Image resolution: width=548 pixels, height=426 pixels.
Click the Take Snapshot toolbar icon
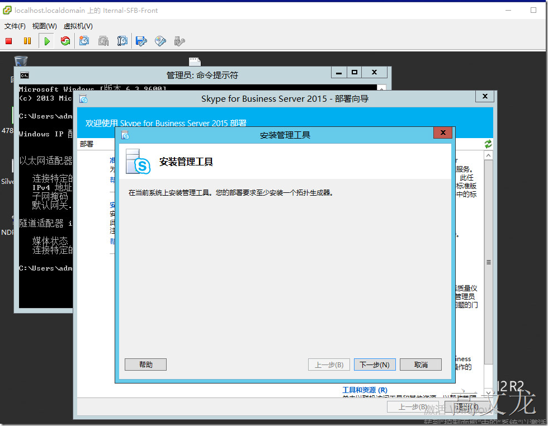84,41
